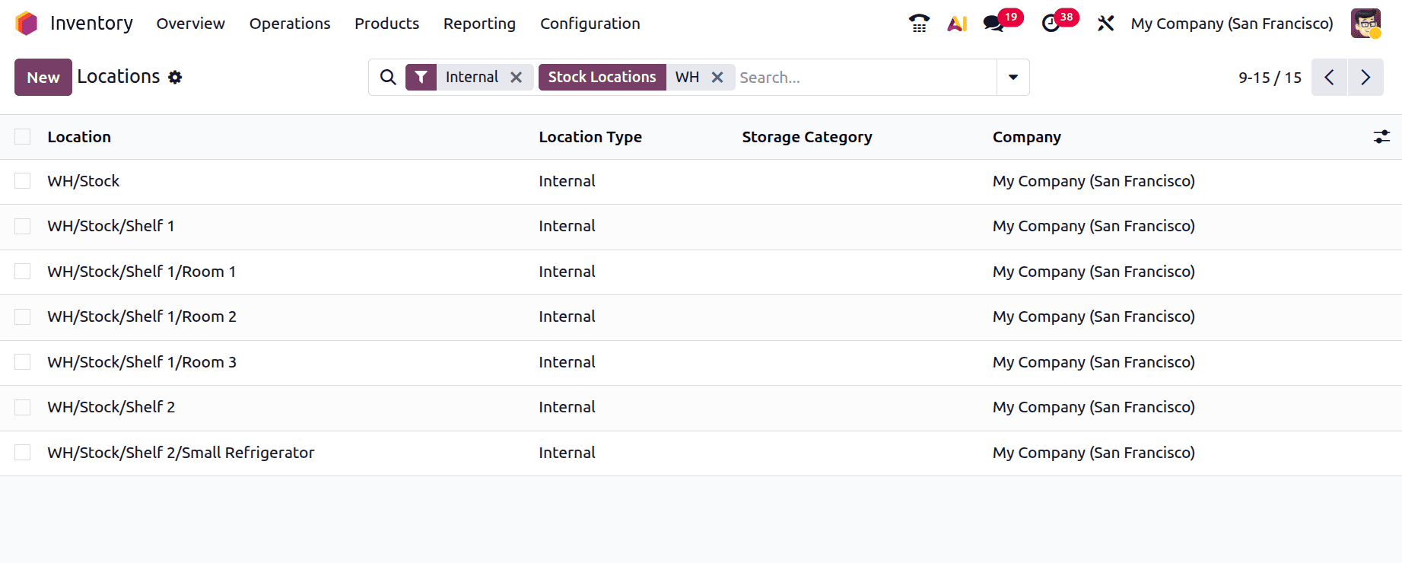1402x563 pixels.
Task: Open the column adjustment settings icon
Action: coord(1381,137)
